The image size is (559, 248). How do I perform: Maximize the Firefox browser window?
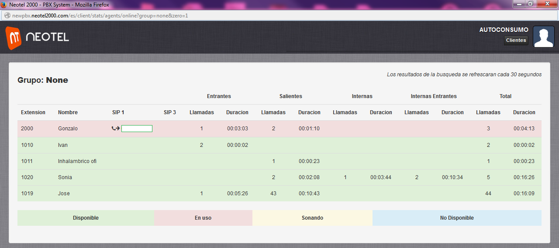[530, 4]
